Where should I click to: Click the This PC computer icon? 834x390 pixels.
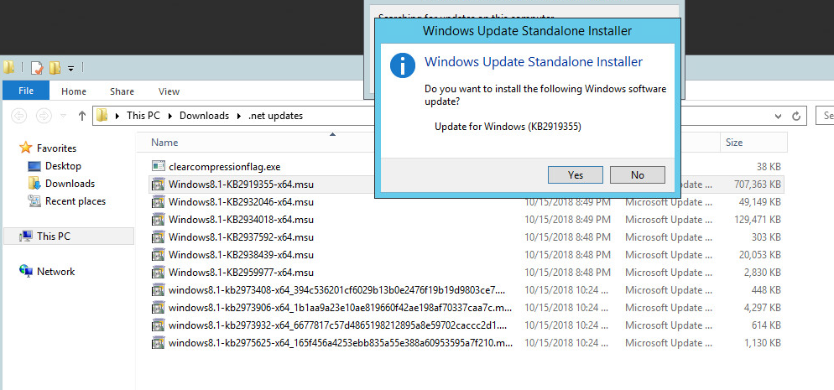point(25,237)
